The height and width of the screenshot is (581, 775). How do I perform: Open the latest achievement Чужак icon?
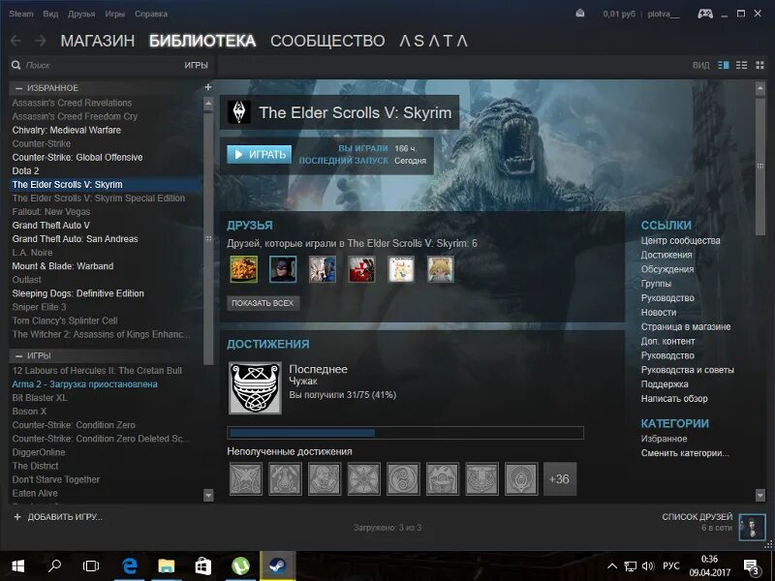tap(255, 388)
